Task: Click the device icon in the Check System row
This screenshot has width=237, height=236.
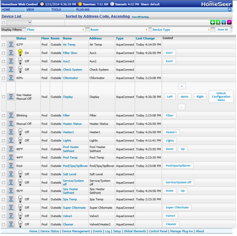Action: 11,69
